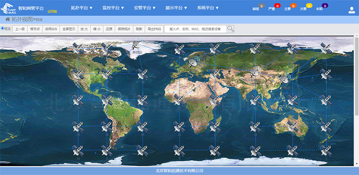Select the 框选 radio button
Image resolution: width=359 pixels, height=175 pixels.
3,28
